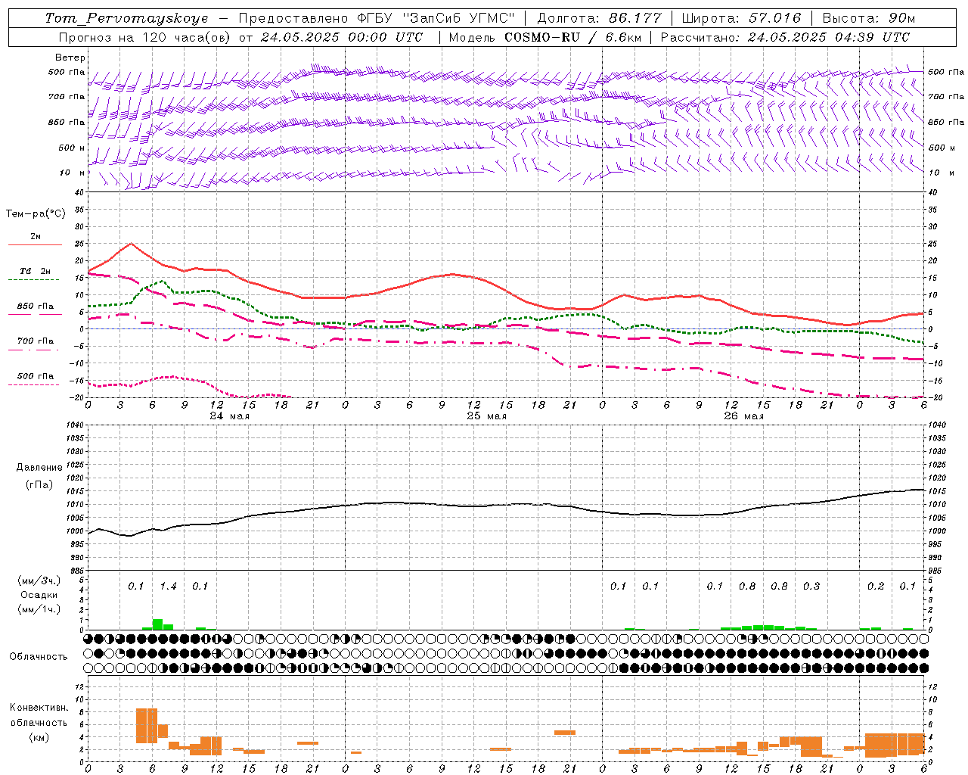This screenshot has height=775, width=968.
Task: Click the tallest green precipitation bar
Action: (x=157, y=624)
